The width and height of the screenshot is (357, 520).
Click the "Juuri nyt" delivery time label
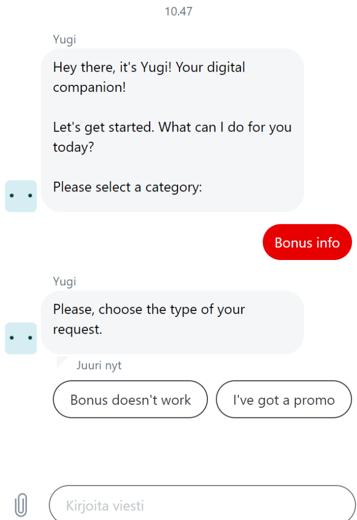[x=99, y=365]
